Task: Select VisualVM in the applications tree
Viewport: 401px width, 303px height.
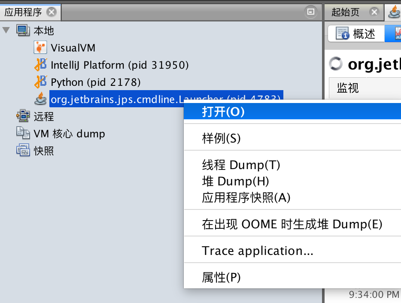Action: click(x=73, y=48)
